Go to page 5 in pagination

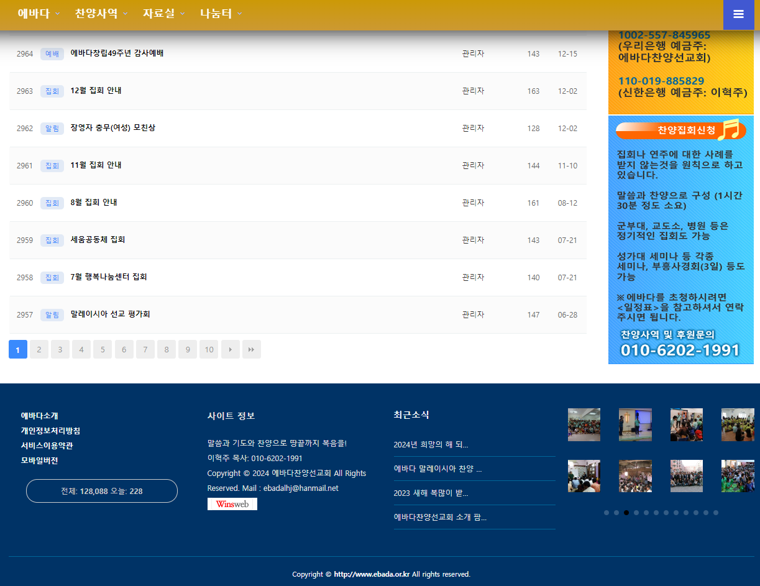[103, 350]
